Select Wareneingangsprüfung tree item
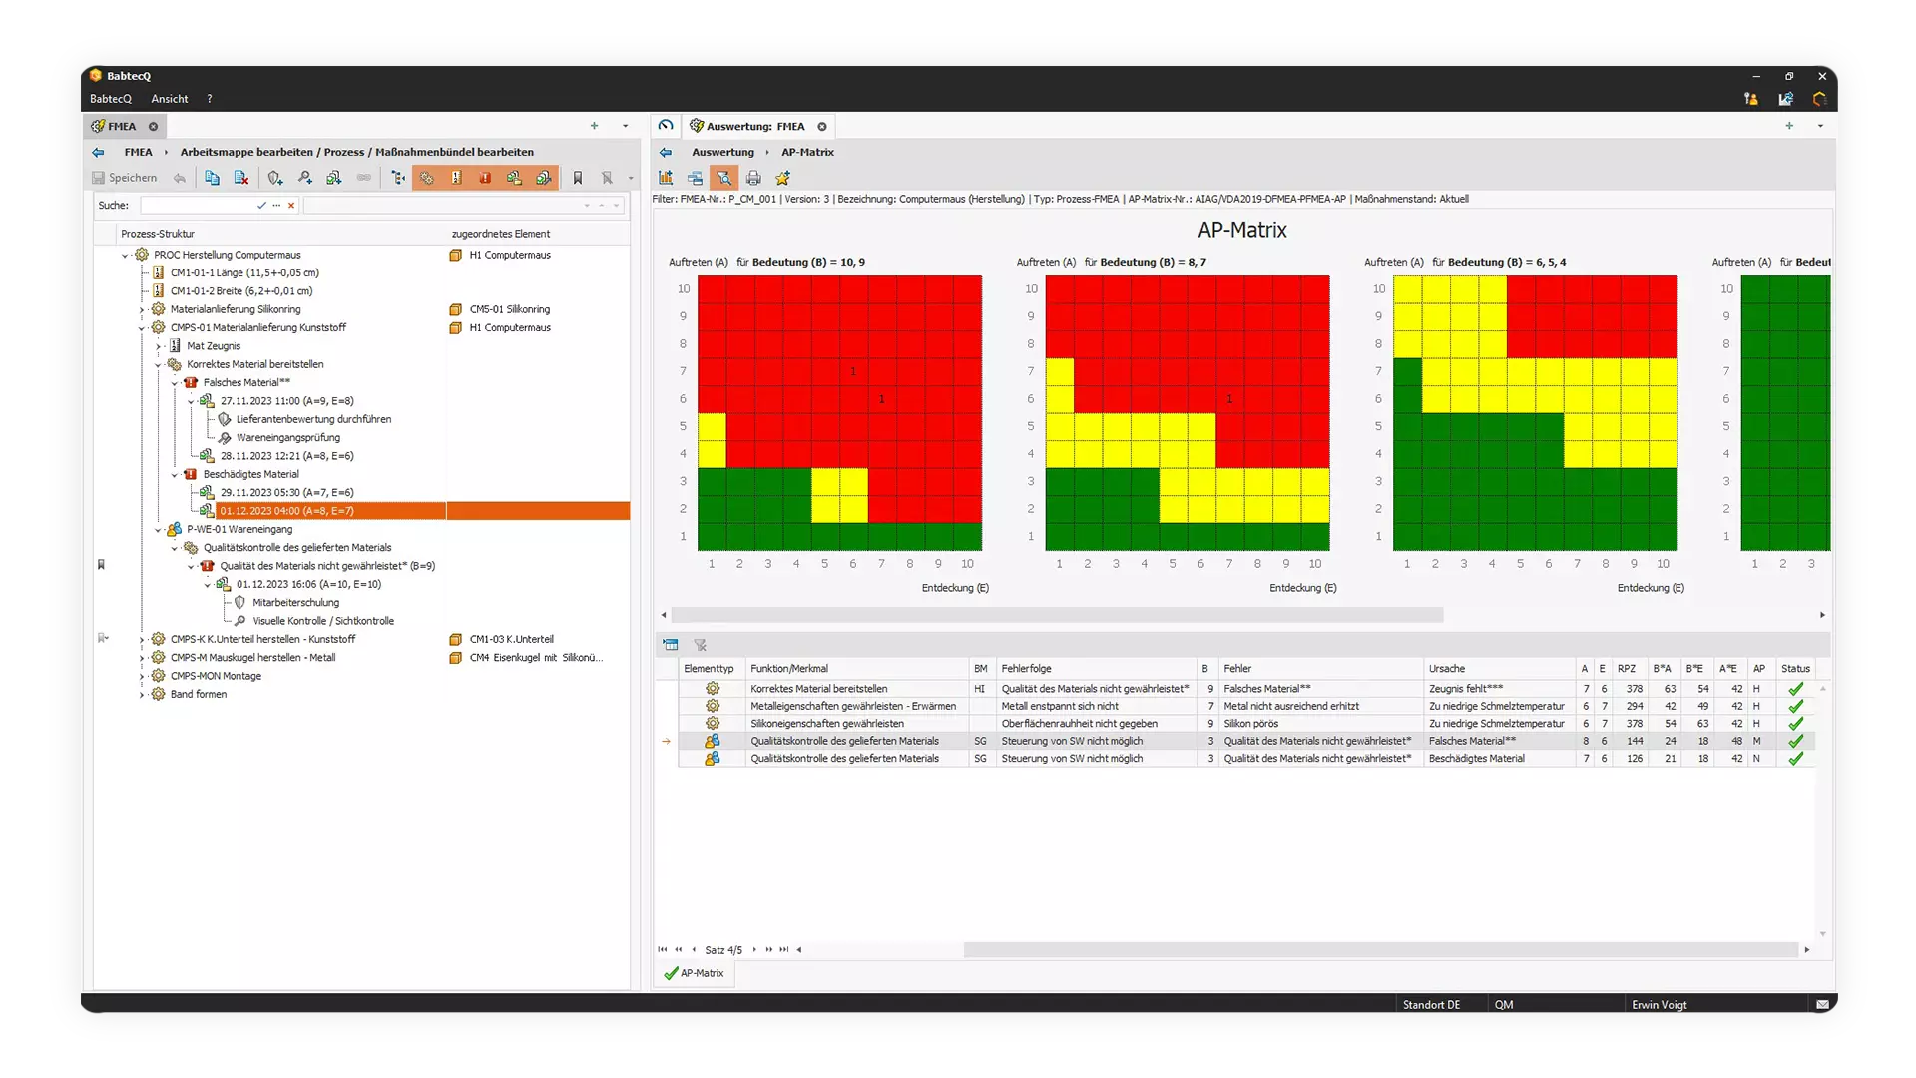 287,437
